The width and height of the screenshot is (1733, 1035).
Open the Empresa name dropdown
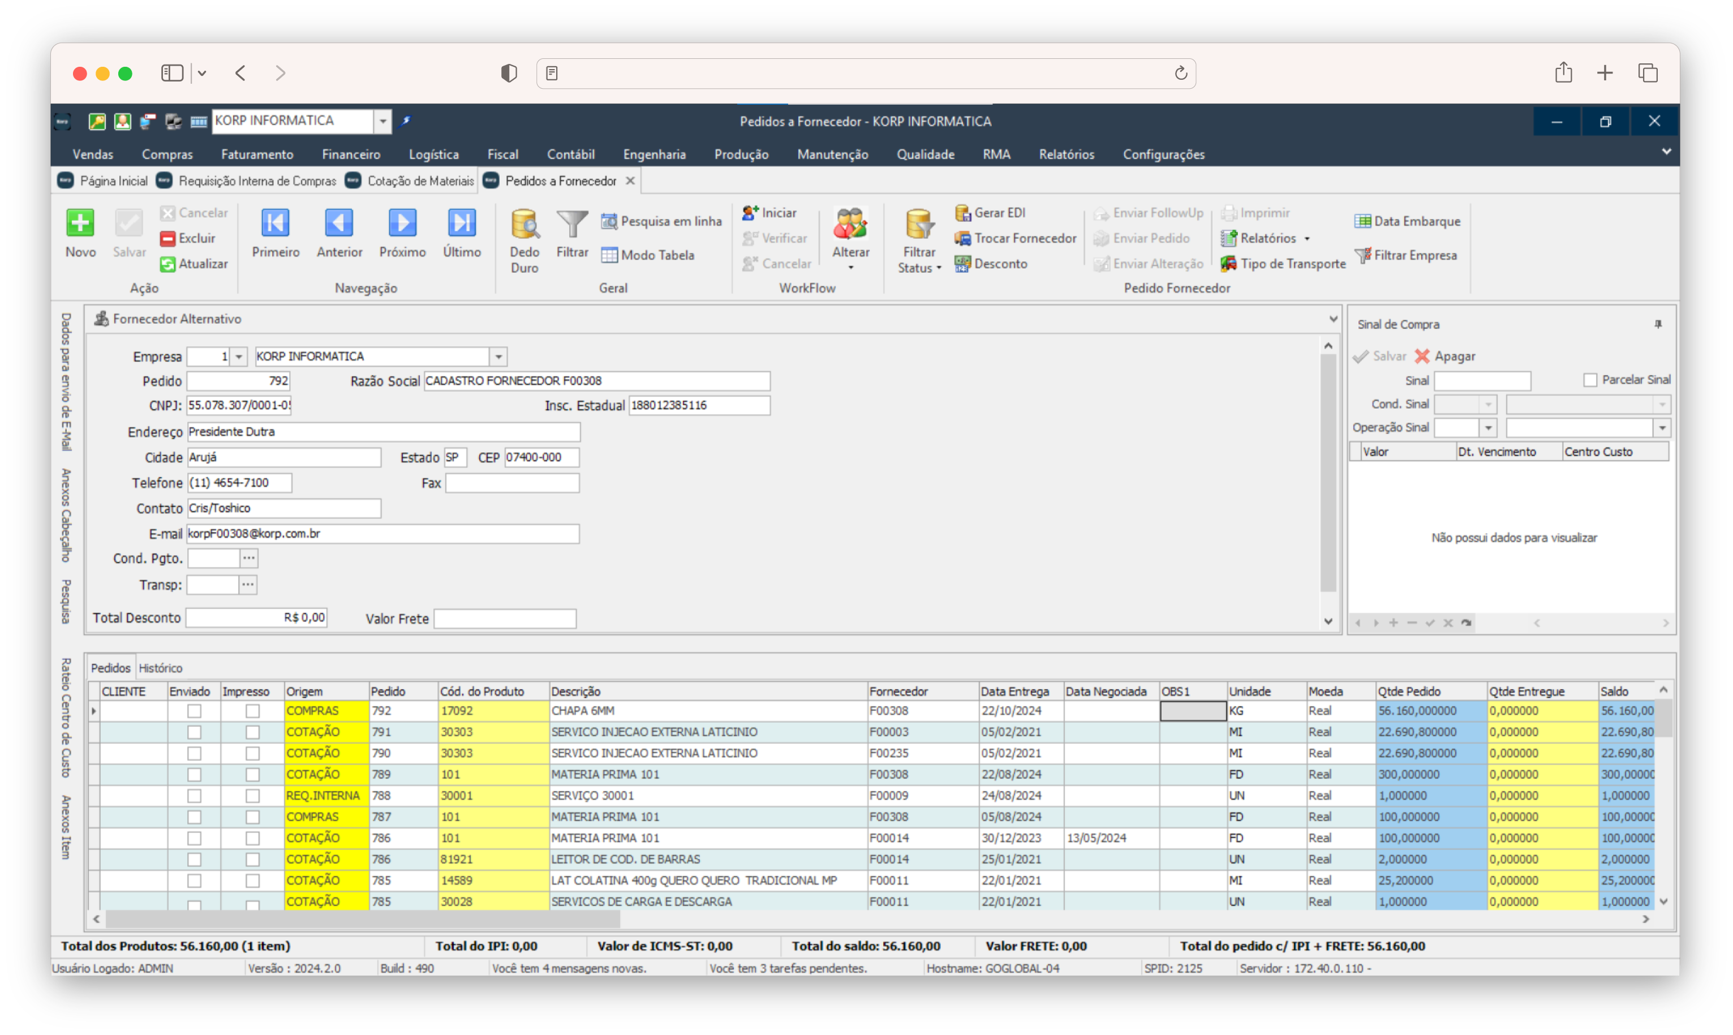[498, 357]
